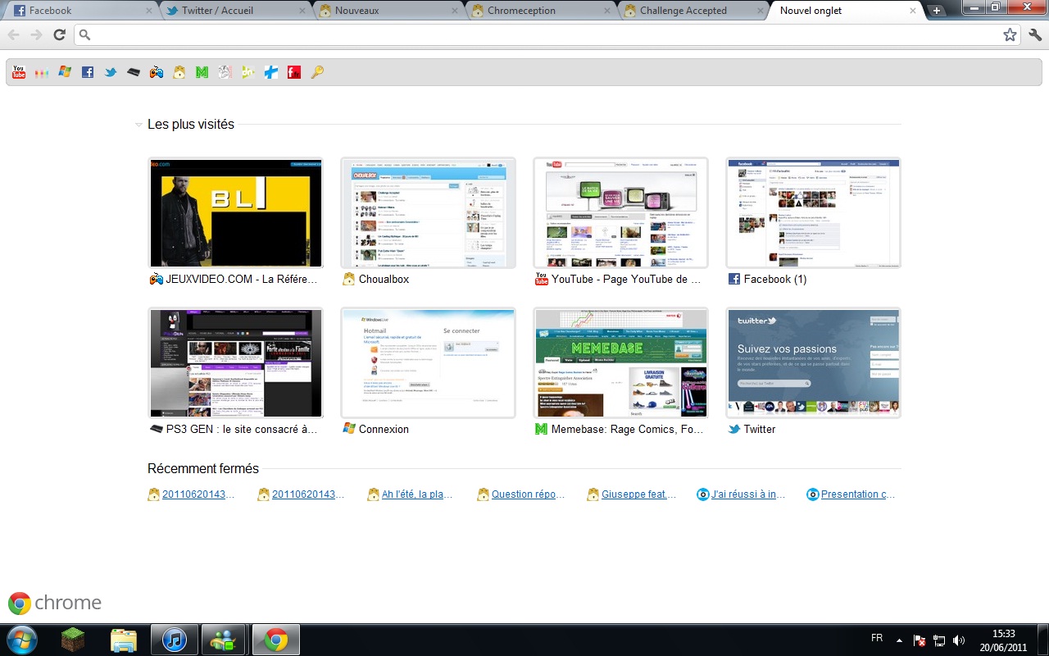Open the FR language selector in taskbar

point(876,638)
